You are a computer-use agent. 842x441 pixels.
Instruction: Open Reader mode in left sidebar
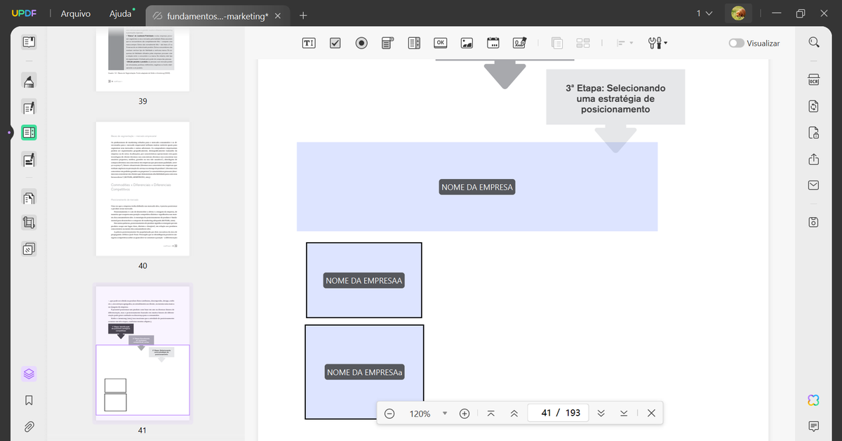[x=29, y=42]
